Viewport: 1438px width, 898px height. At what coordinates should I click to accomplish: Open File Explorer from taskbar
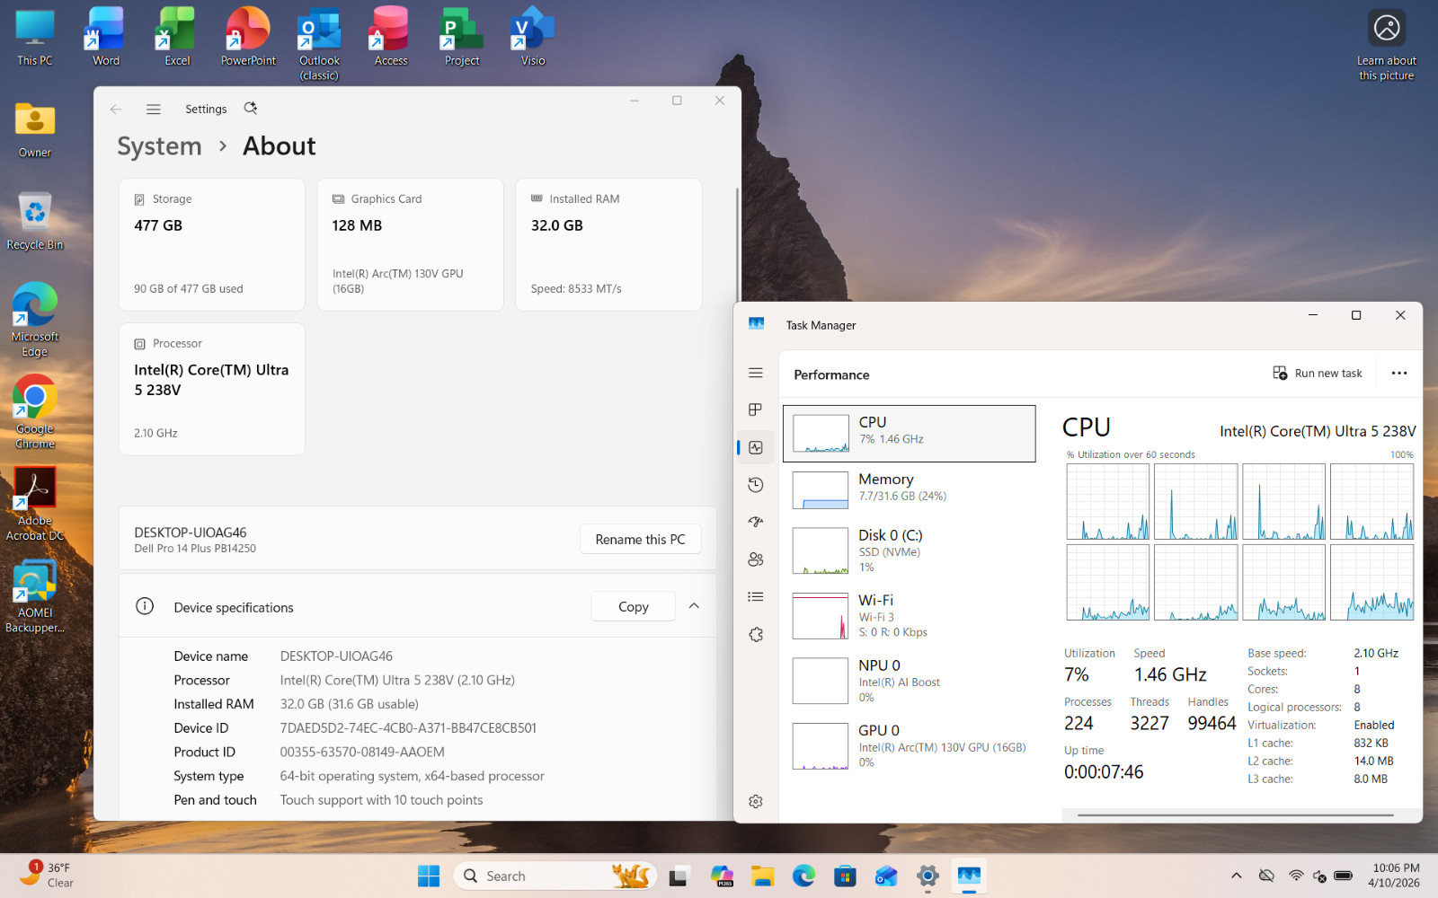762,876
